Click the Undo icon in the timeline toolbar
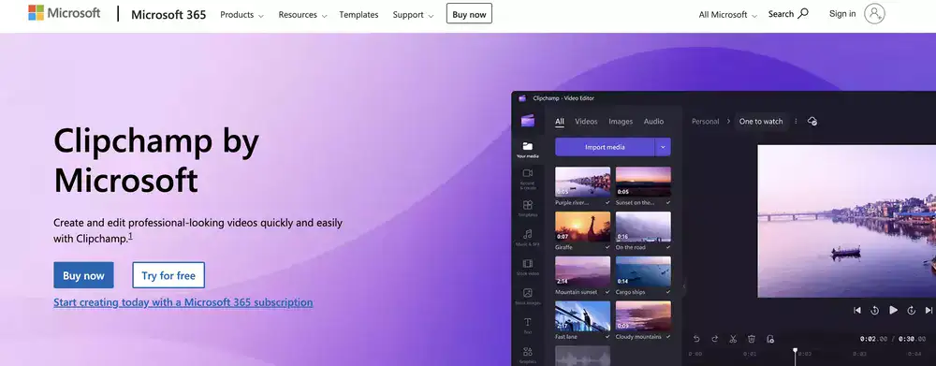The image size is (936, 366). (x=696, y=339)
